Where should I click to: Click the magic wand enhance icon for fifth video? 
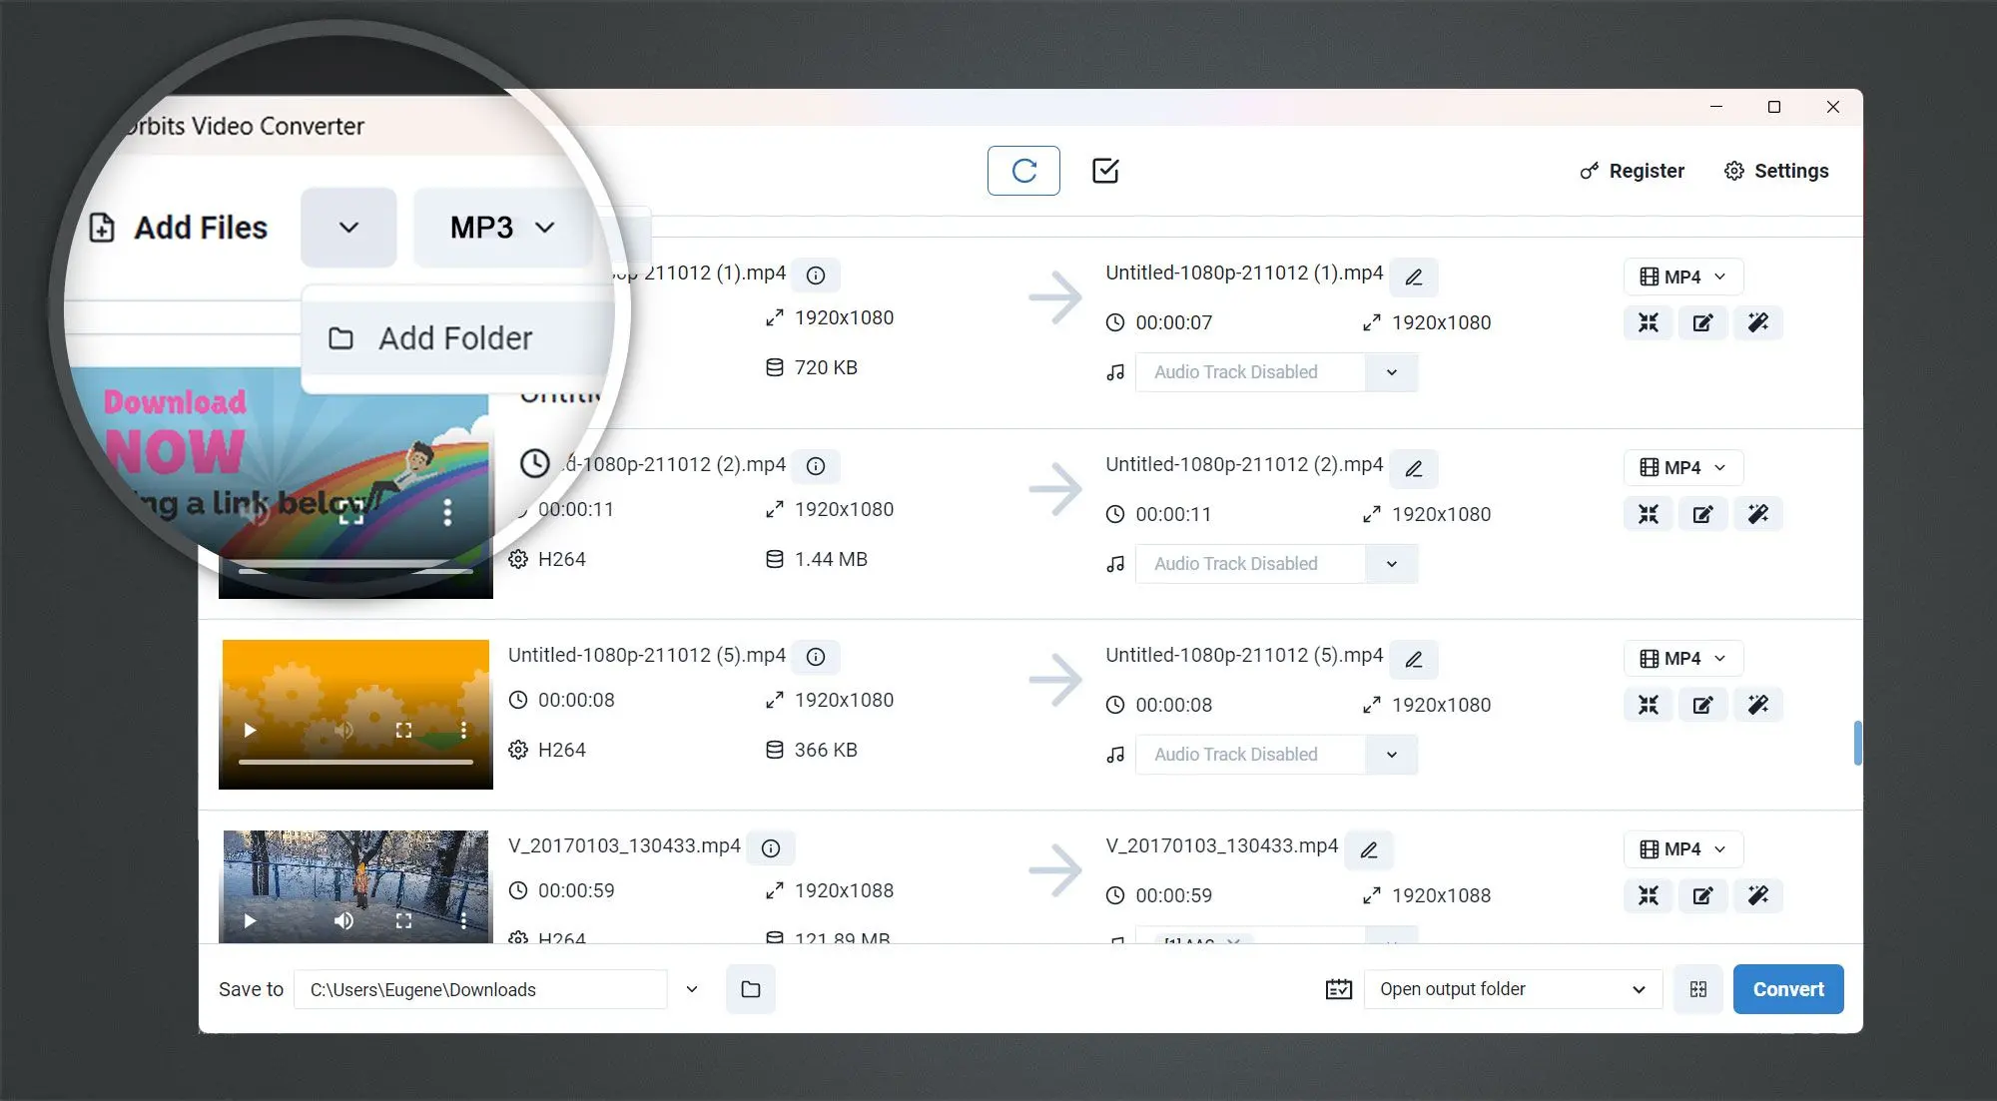[x=1758, y=895]
